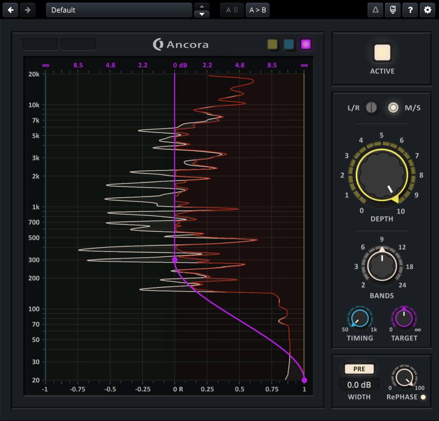Click the undo back arrow
The image size is (439, 421).
[x=10, y=10]
